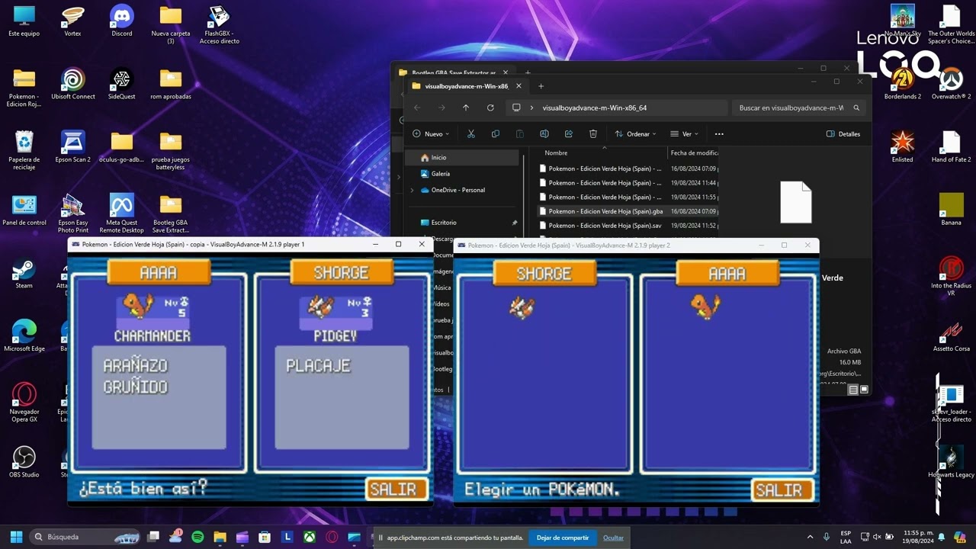Select the Ubisoft Connect desktop icon
Image resolution: width=976 pixels, height=549 pixels.
tap(73, 84)
